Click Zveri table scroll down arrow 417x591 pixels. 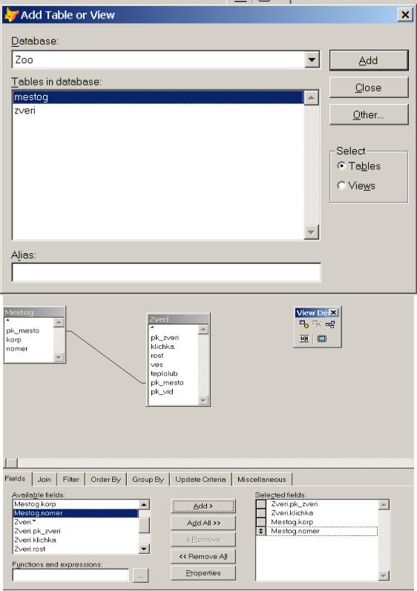click(203, 400)
